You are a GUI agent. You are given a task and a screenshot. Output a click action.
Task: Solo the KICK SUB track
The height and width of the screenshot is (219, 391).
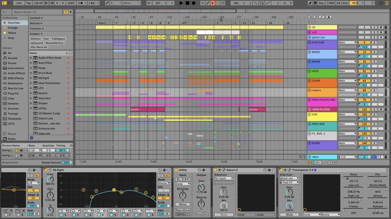[374, 42]
